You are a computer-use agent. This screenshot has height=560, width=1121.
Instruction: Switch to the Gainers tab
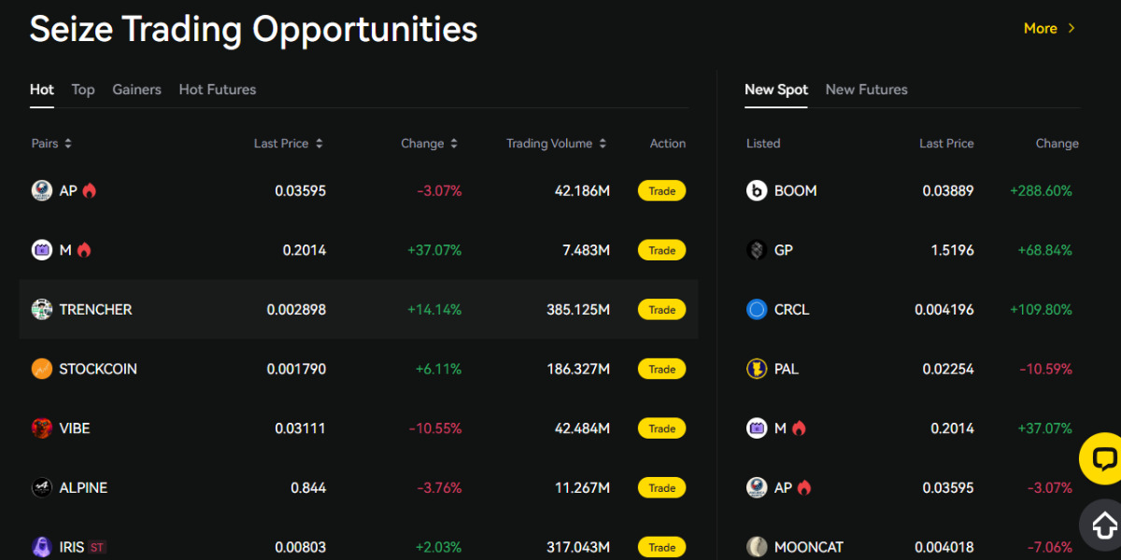136,90
